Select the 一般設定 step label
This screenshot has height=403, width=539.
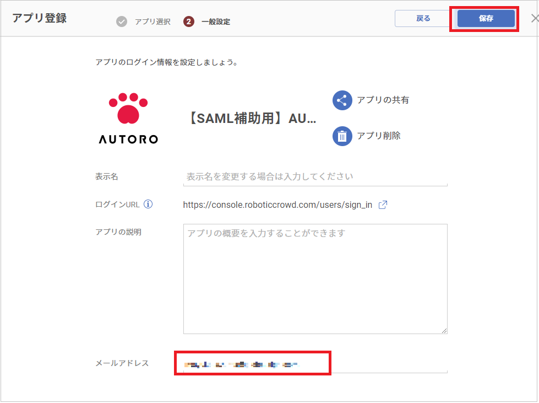pyautogui.click(x=216, y=22)
